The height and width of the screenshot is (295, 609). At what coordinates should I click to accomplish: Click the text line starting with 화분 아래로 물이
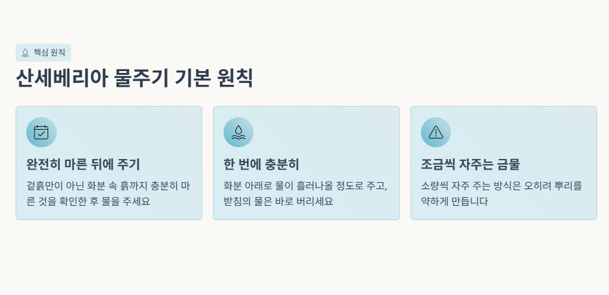point(305,186)
